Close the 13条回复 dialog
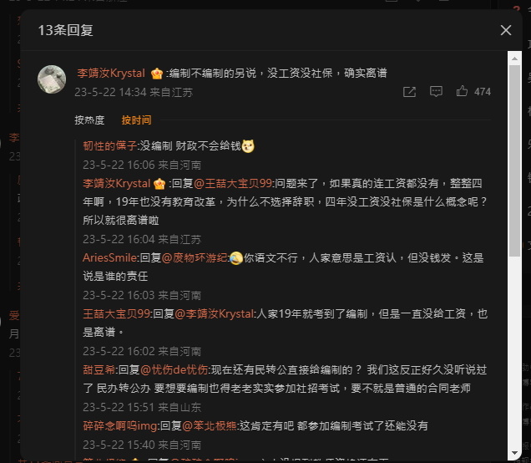 [506, 31]
